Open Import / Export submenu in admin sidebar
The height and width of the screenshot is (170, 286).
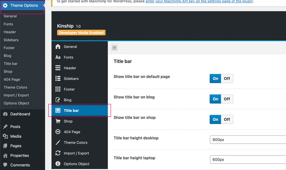pos(16,95)
